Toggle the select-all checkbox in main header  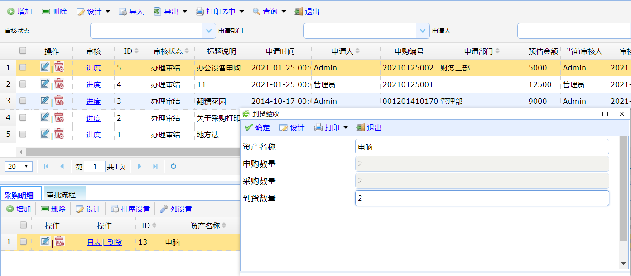[23, 51]
